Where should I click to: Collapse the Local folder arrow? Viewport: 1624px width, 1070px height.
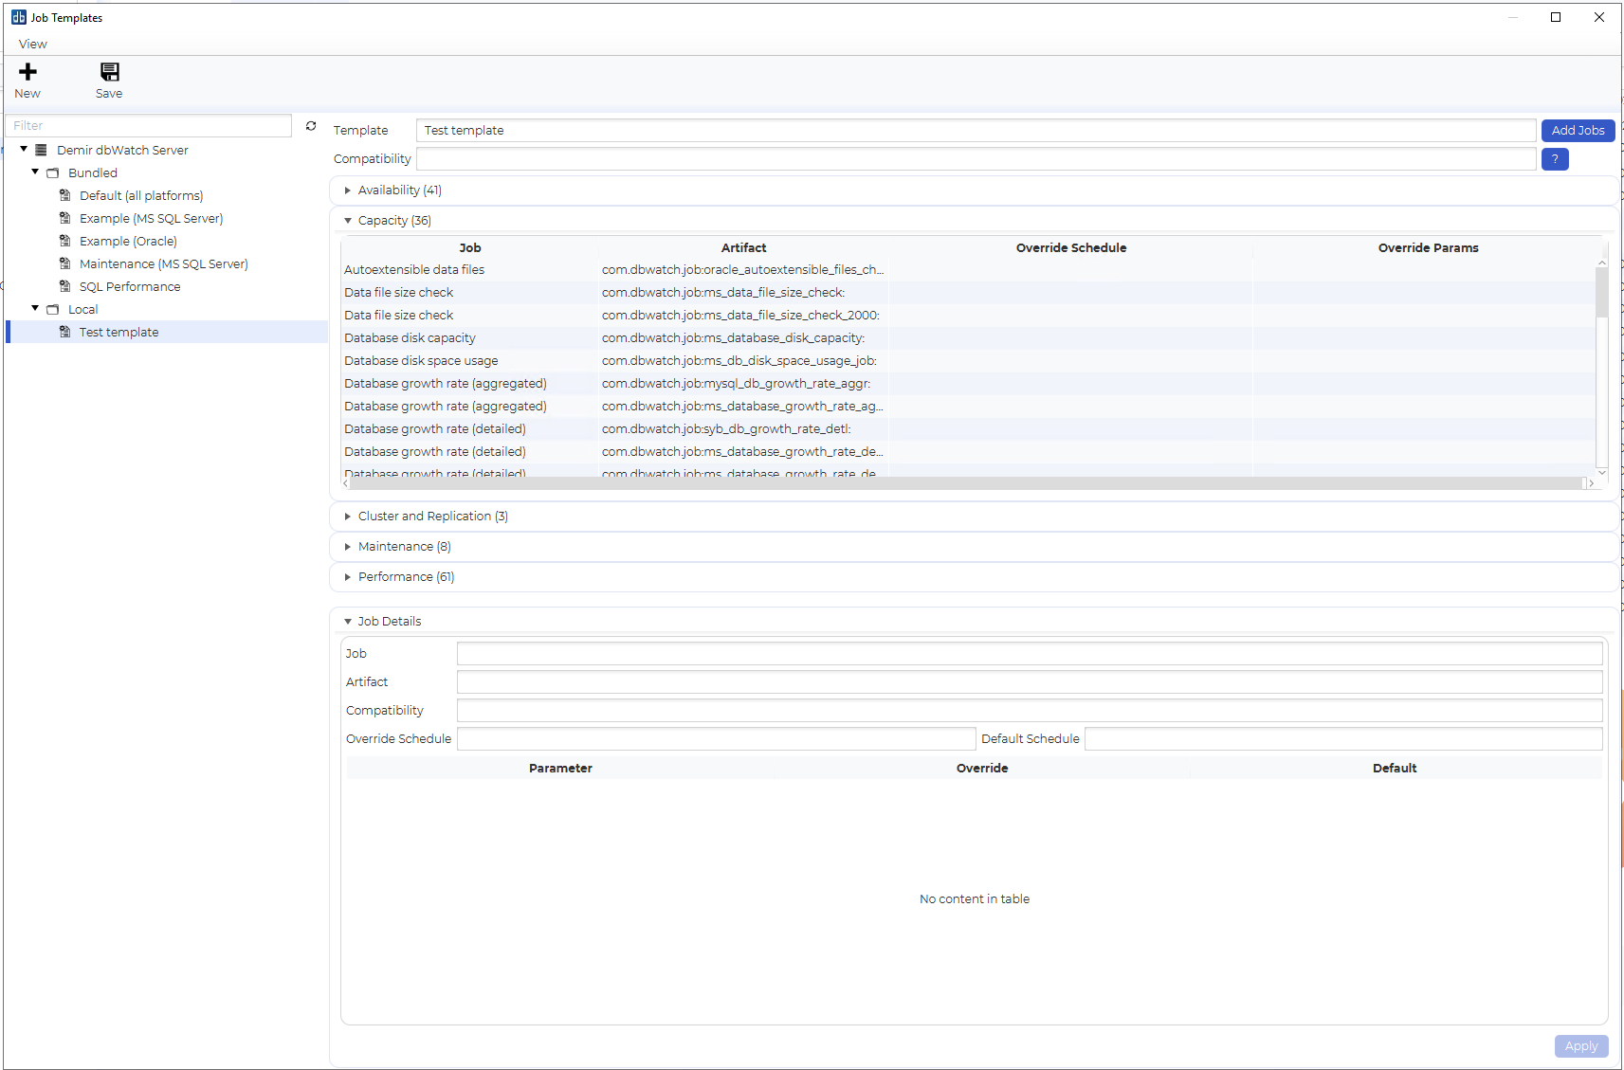pyautogui.click(x=35, y=309)
